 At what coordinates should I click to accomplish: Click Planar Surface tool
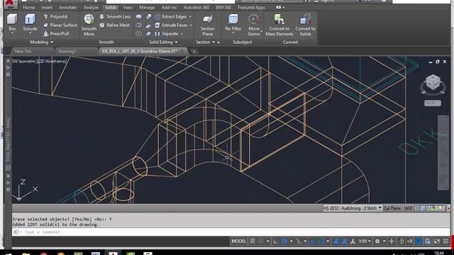tap(60, 25)
